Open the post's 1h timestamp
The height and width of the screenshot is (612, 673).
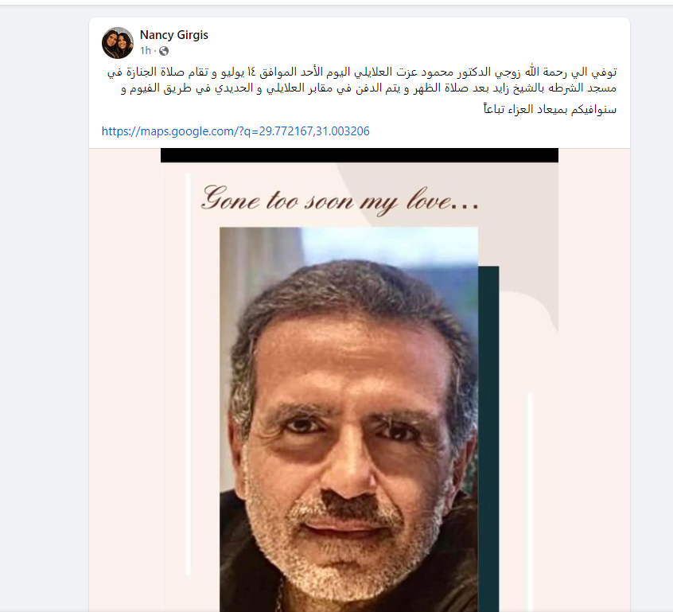coord(146,51)
